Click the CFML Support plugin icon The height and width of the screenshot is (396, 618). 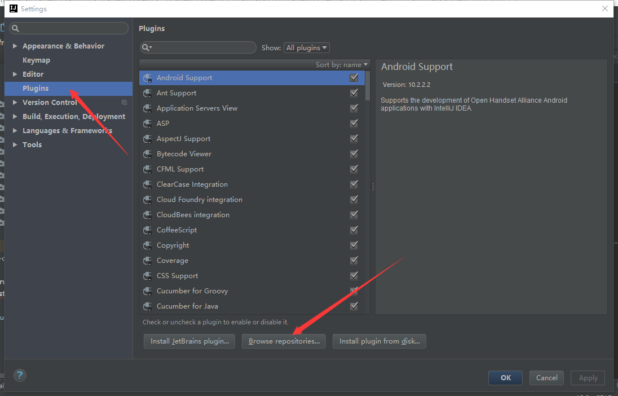(147, 169)
